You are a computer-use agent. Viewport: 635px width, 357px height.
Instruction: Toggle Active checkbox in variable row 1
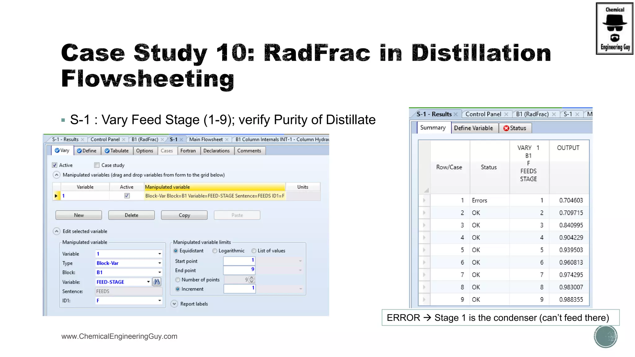(x=127, y=196)
